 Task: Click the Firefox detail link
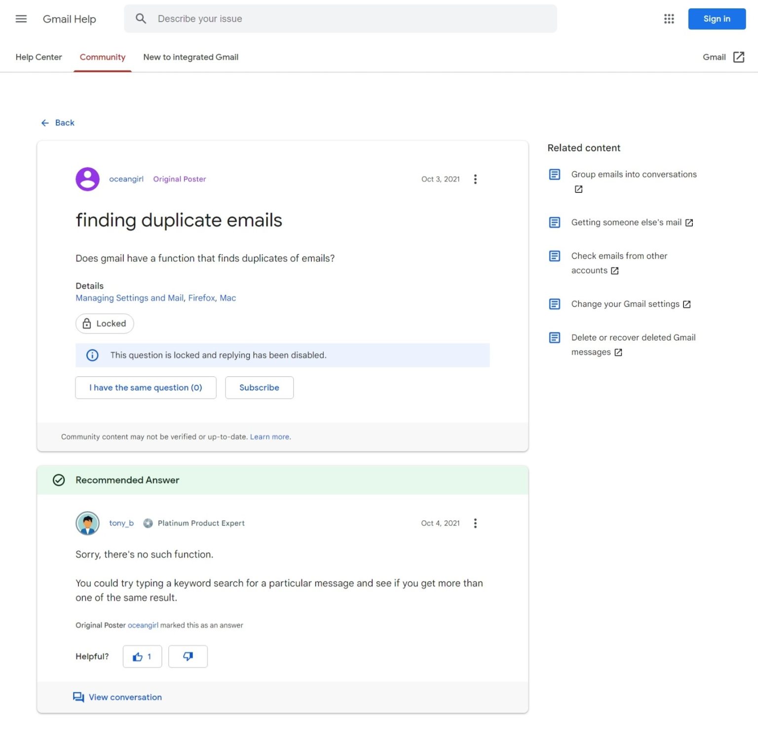click(x=202, y=298)
